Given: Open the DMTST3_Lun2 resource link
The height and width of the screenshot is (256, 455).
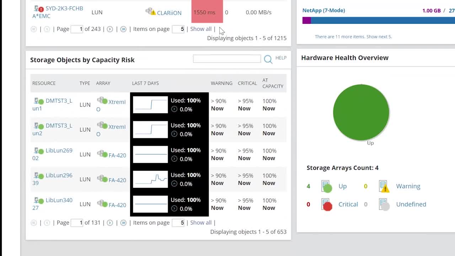Looking at the screenshot, I should 52,129.
